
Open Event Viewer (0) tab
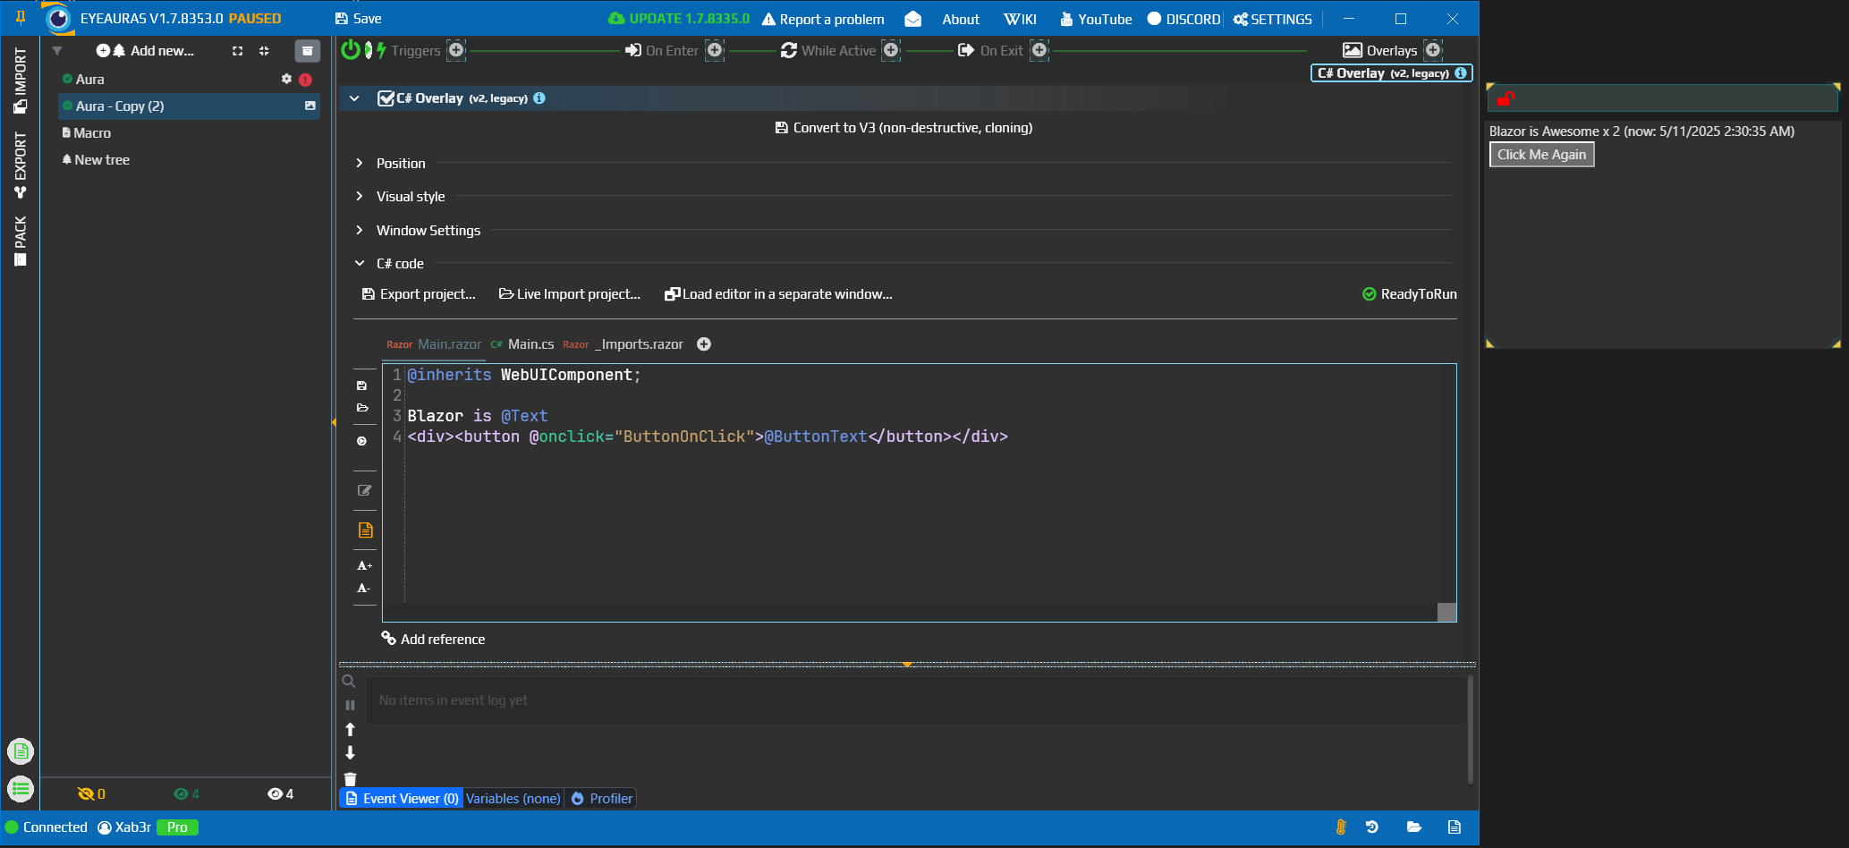pos(402,798)
